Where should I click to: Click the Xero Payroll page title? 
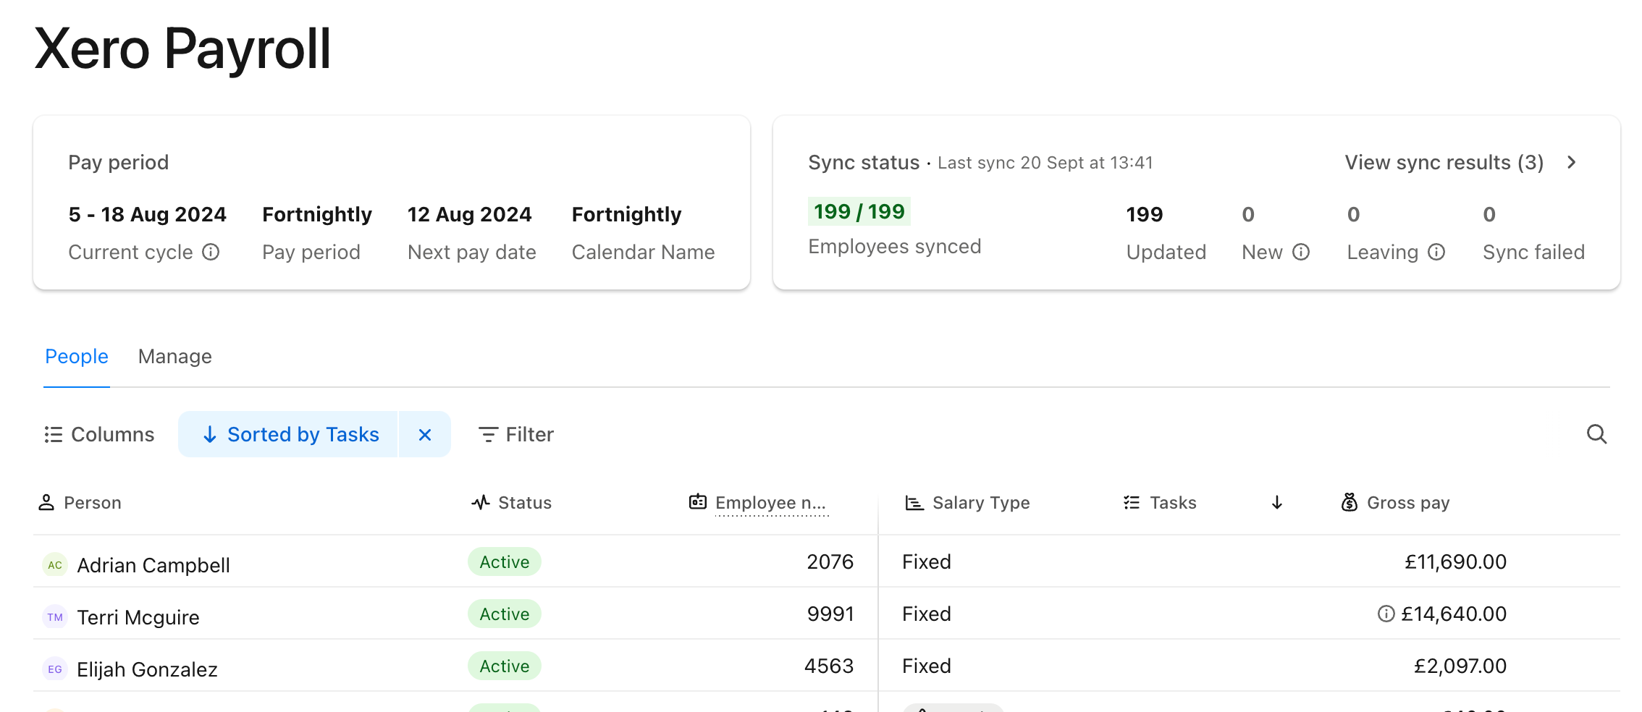pyautogui.click(x=182, y=49)
